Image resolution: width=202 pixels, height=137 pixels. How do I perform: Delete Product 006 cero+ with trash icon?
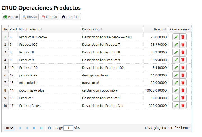[183, 37]
